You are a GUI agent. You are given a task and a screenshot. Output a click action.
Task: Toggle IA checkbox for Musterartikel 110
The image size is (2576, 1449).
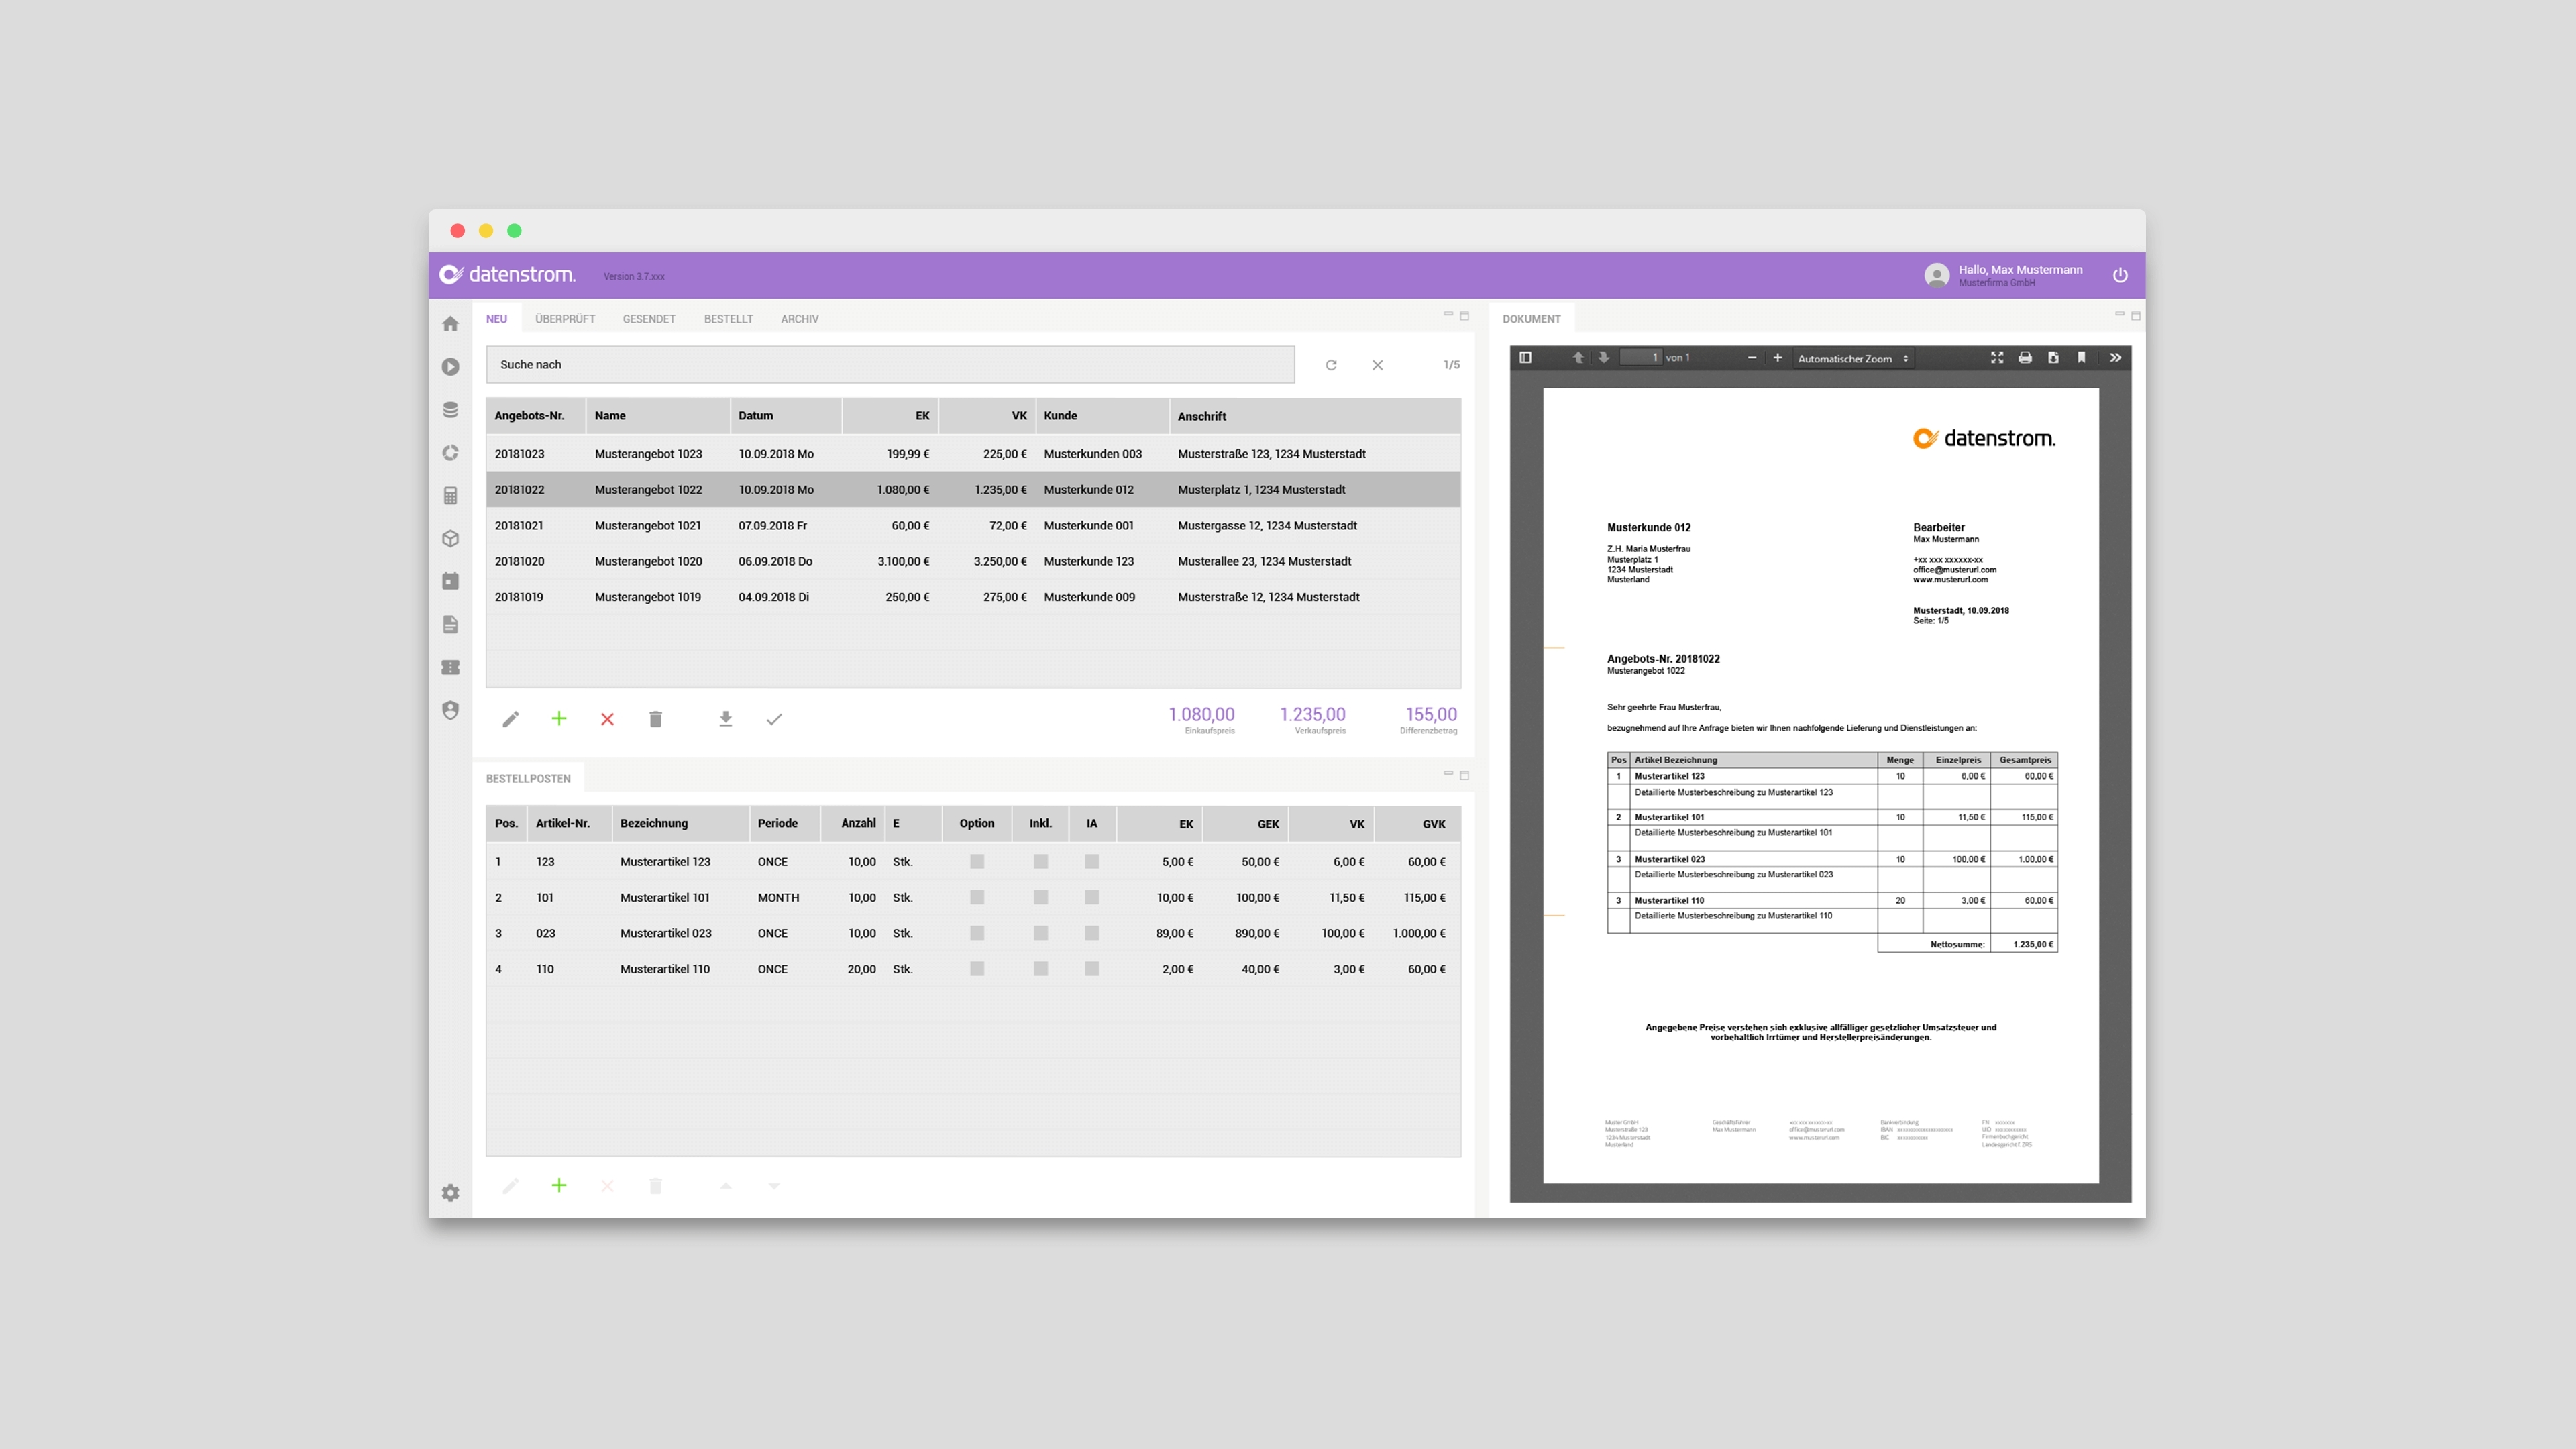[1091, 969]
